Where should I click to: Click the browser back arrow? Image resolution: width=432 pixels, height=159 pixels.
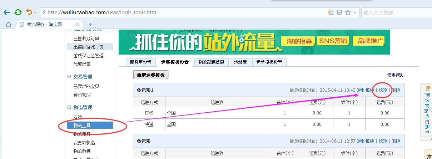tap(6, 12)
